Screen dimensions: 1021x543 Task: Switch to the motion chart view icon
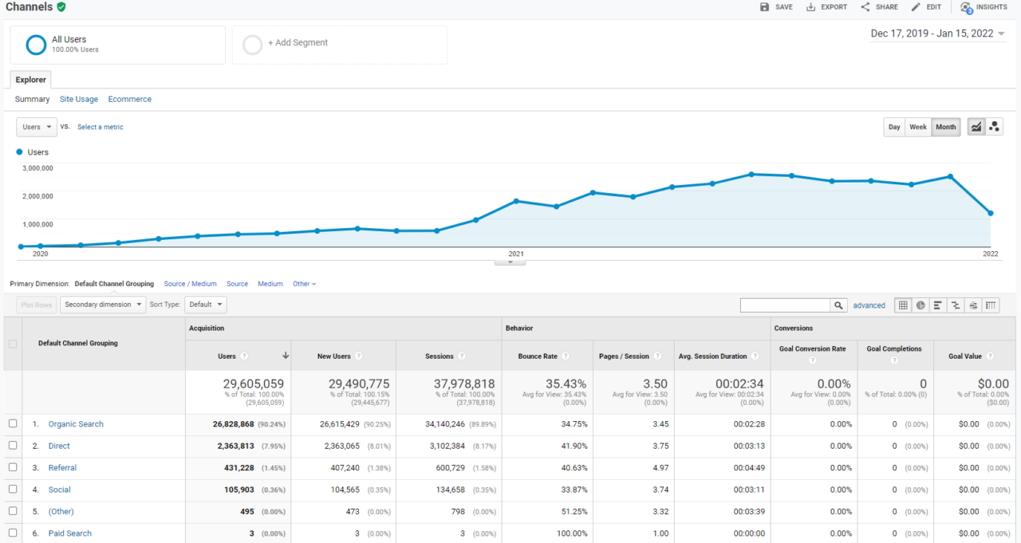994,127
